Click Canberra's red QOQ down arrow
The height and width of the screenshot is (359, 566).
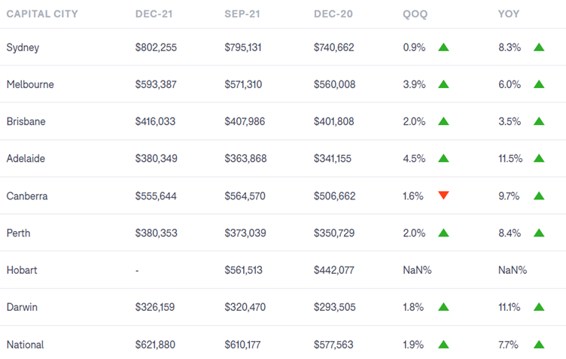443,196
